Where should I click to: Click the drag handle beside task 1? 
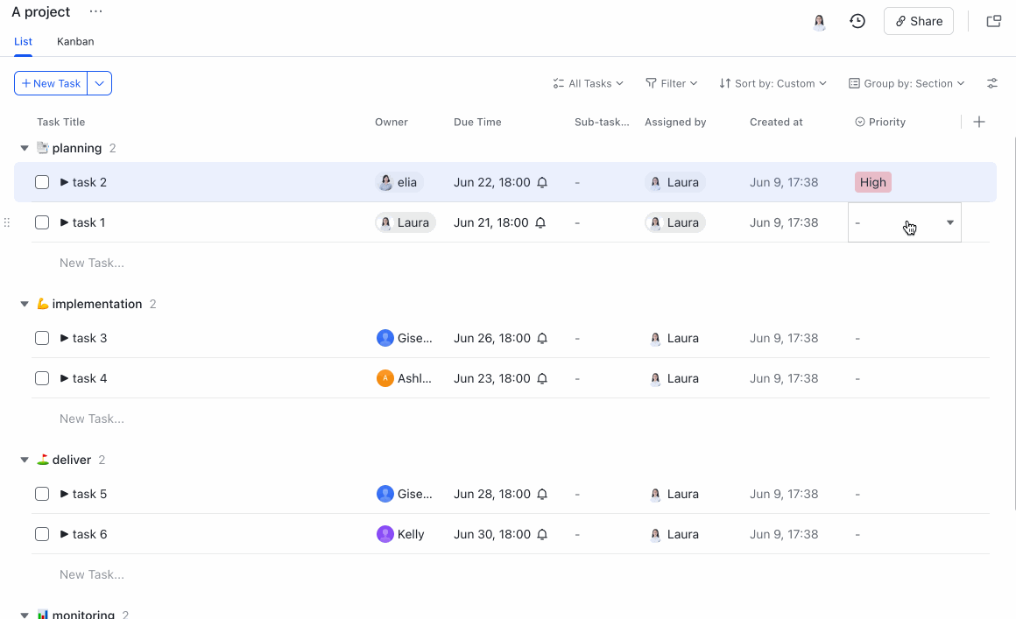tap(7, 222)
